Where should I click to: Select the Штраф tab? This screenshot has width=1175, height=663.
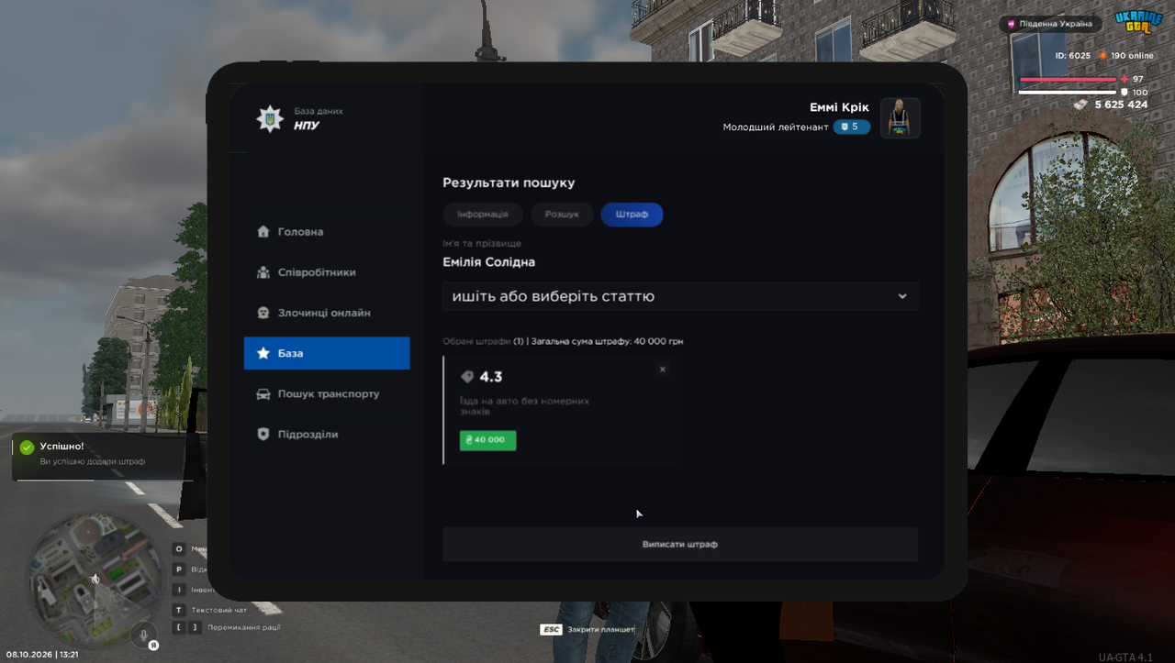[632, 214]
